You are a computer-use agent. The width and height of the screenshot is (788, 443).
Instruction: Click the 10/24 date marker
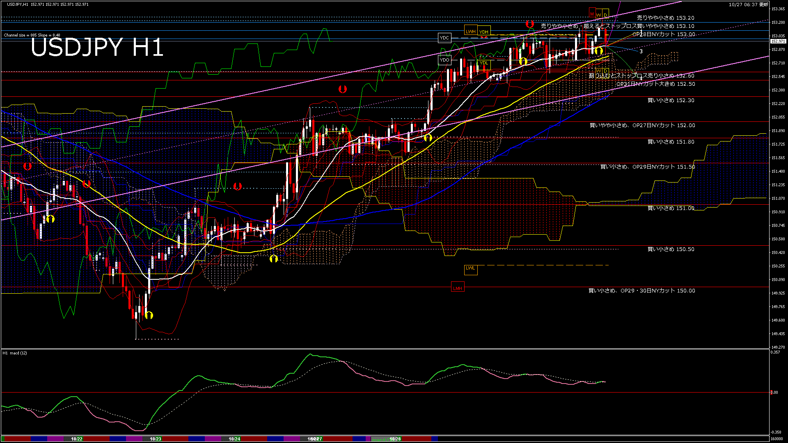pos(234,439)
